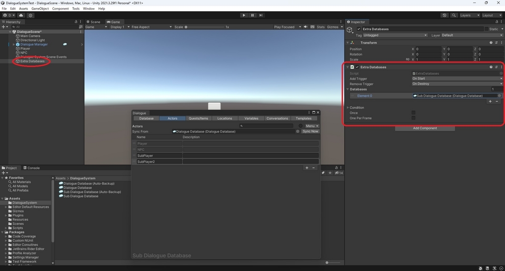This screenshot has height=271, width=505.
Task: Open the Component menu
Action: point(60,8)
